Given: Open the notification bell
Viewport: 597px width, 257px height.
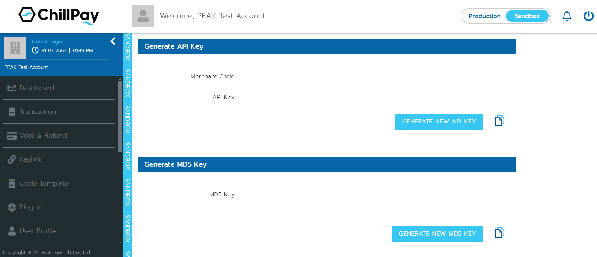Looking at the screenshot, I should point(567,16).
